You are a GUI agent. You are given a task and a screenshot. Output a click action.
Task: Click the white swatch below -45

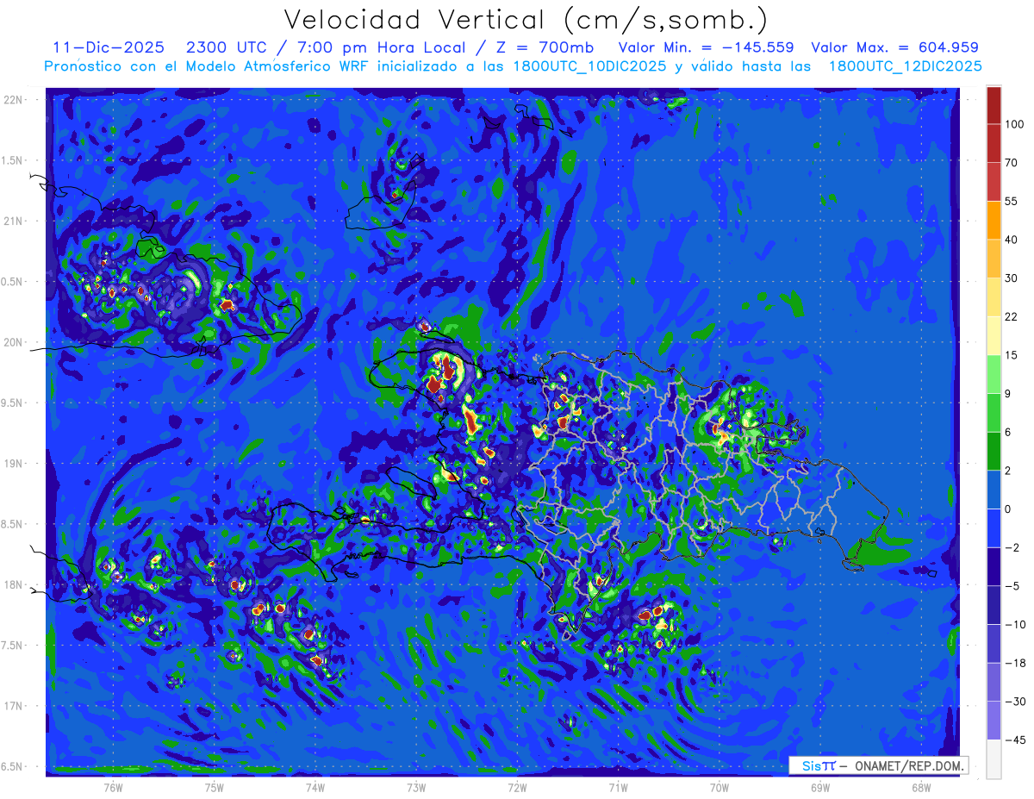[994, 759]
